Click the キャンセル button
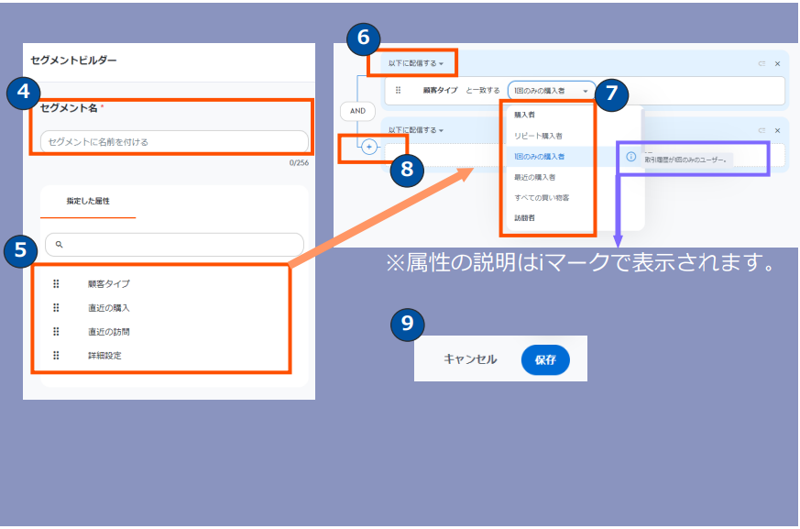The height and width of the screenshot is (529, 800). tap(470, 360)
